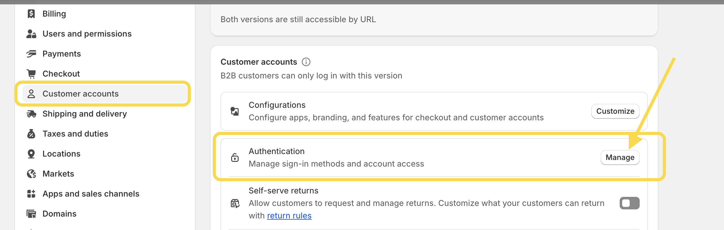
Task: Click the Authentication title text
Action: (x=277, y=151)
